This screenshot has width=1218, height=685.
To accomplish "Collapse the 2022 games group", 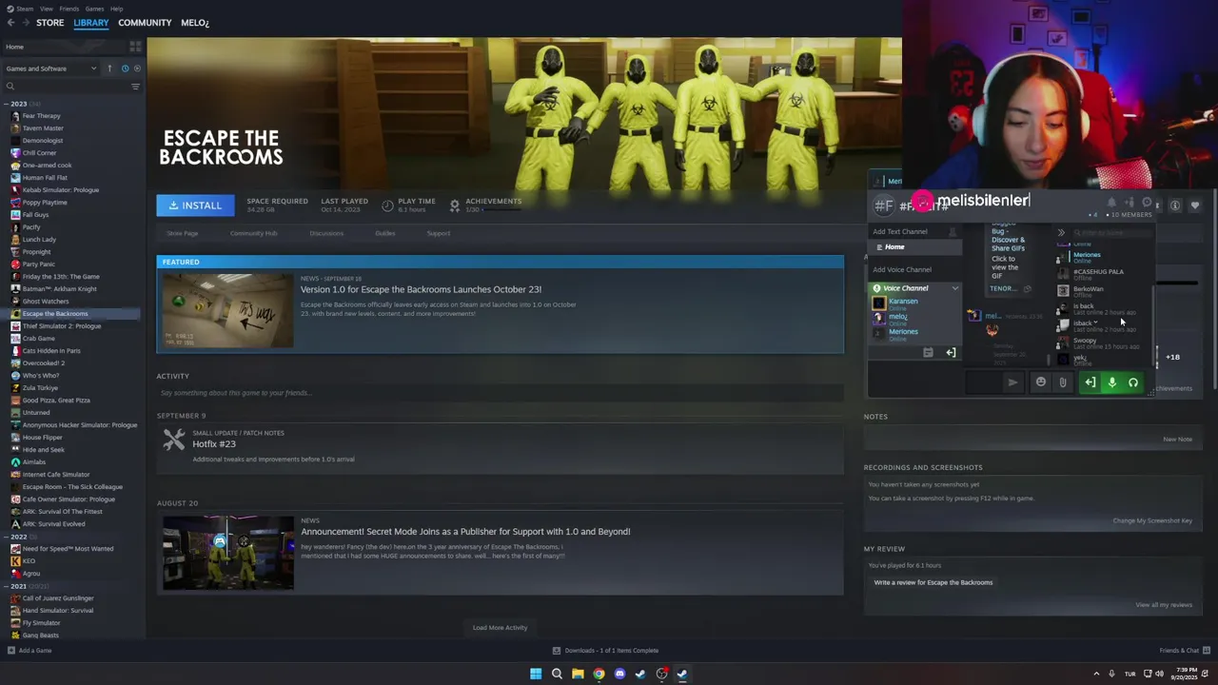I will coord(7,537).
